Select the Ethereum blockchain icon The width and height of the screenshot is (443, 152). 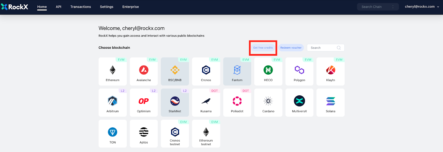pyautogui.click(x=112, y=70)
